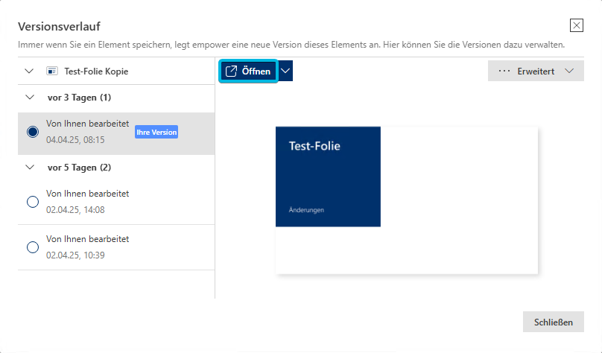Image resolution: width=602 pixels, height=353 pixels.
Task: Collapse the Test-Folie Kopie section
Action: pyautogui.click(x=29, y=71)
